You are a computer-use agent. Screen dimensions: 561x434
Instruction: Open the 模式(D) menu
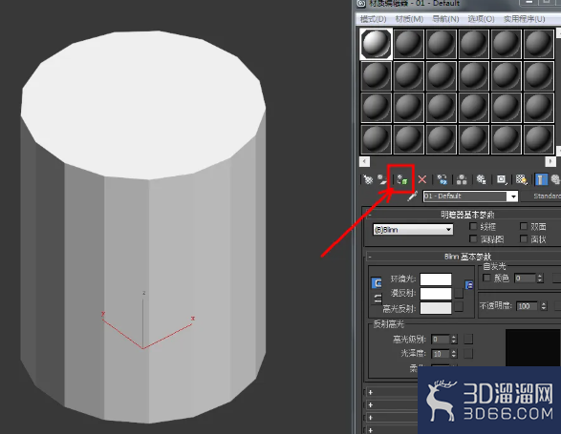click(373, 19)
